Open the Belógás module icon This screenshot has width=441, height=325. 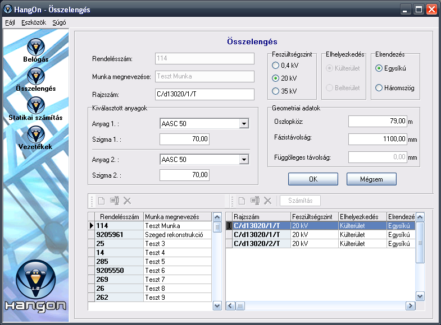[x=35, y=48]
